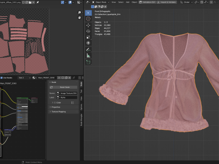The image size is (219, 164).
Task: Set selection mode to extend selection
Action: (x=96, y=7)
